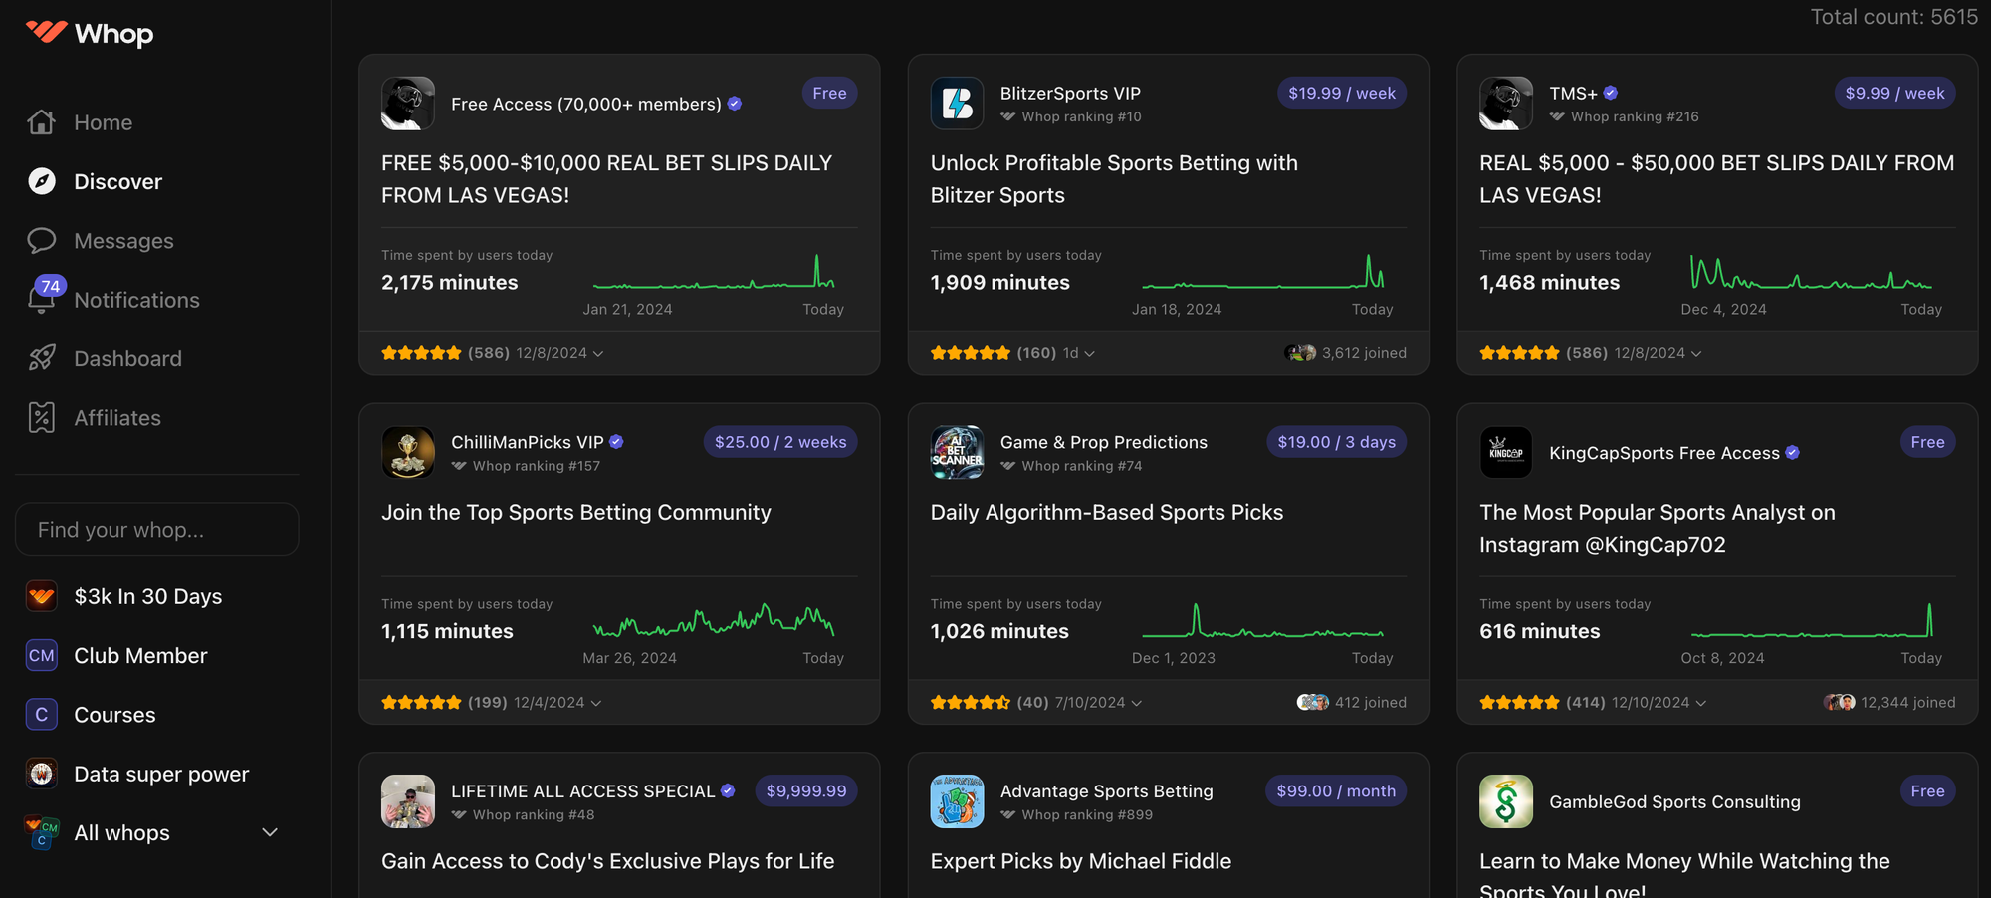Image resolution: width=1991 pixels, height=898 pixels.
Task: Click Free badge on Free Access (70,000+ members) card
Action: [x=829, y=93]
